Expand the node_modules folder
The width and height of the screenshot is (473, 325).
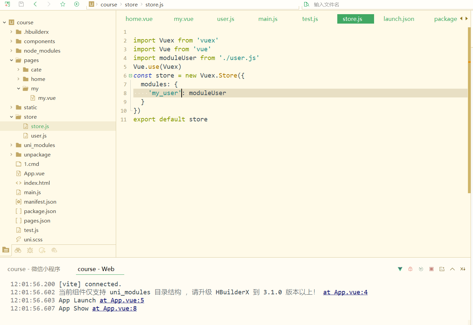click(x=11, y=51)
